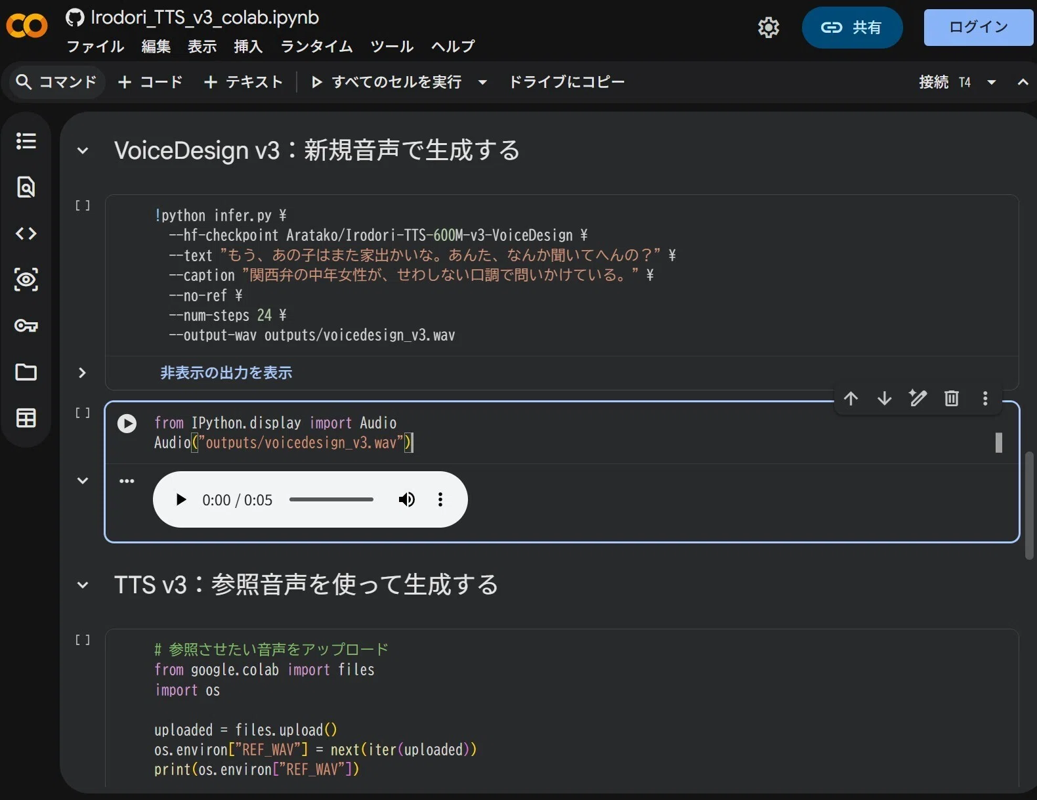Delete the selected cell with trash icon
Image resolution: width=1037 pixels, height=800 pixels.
point(952,398)
